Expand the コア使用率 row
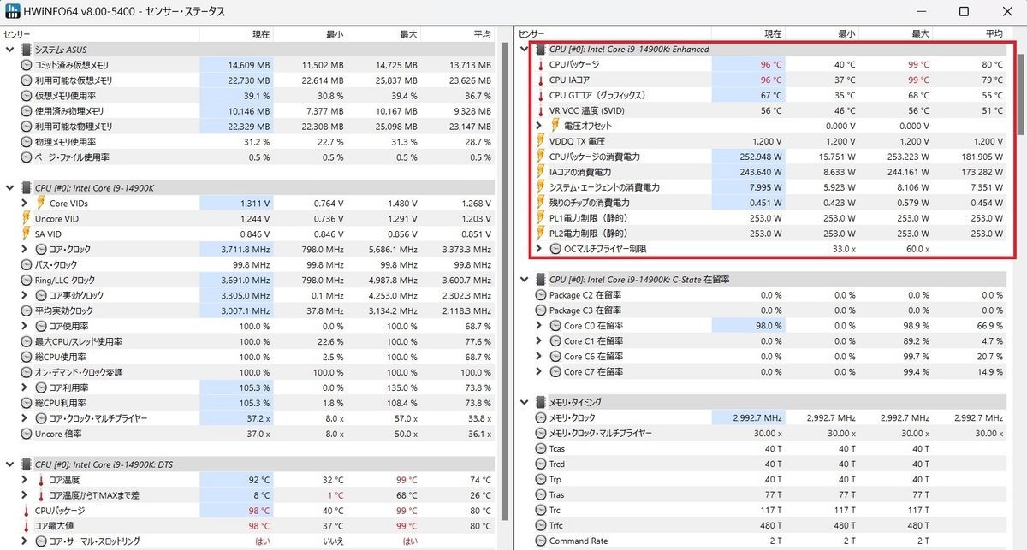This screenshot has height=550, width=1027. click(26, 327)
